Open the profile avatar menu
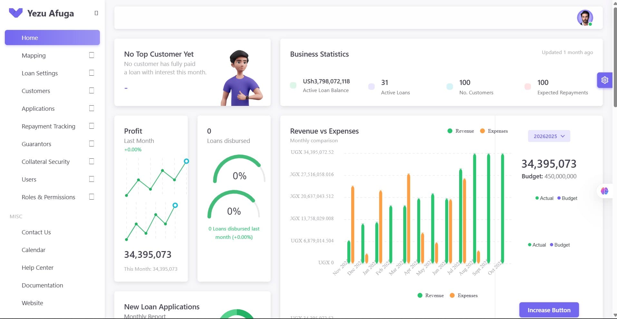Image resolution: width=617 pixels, height=319 pixels. 585,17
